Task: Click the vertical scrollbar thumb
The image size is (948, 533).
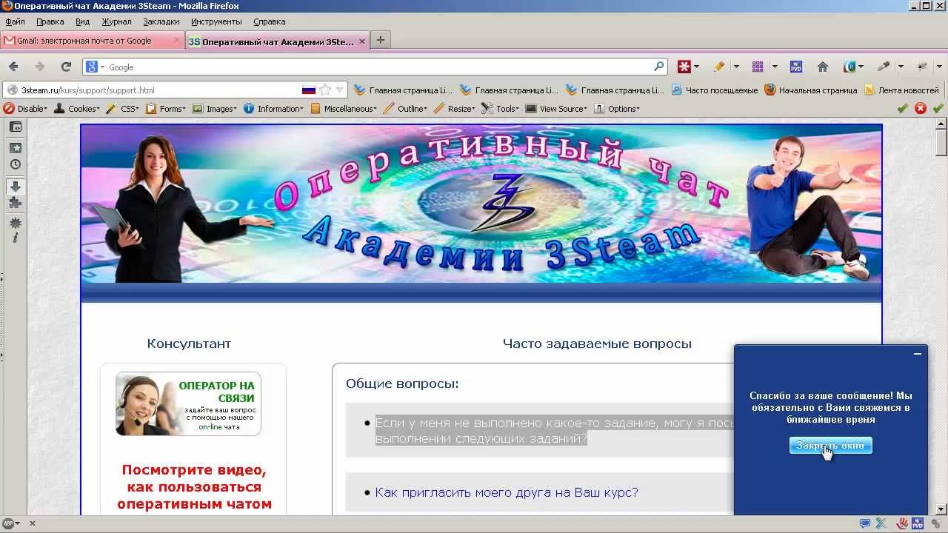Action: [x=941, y=141]
